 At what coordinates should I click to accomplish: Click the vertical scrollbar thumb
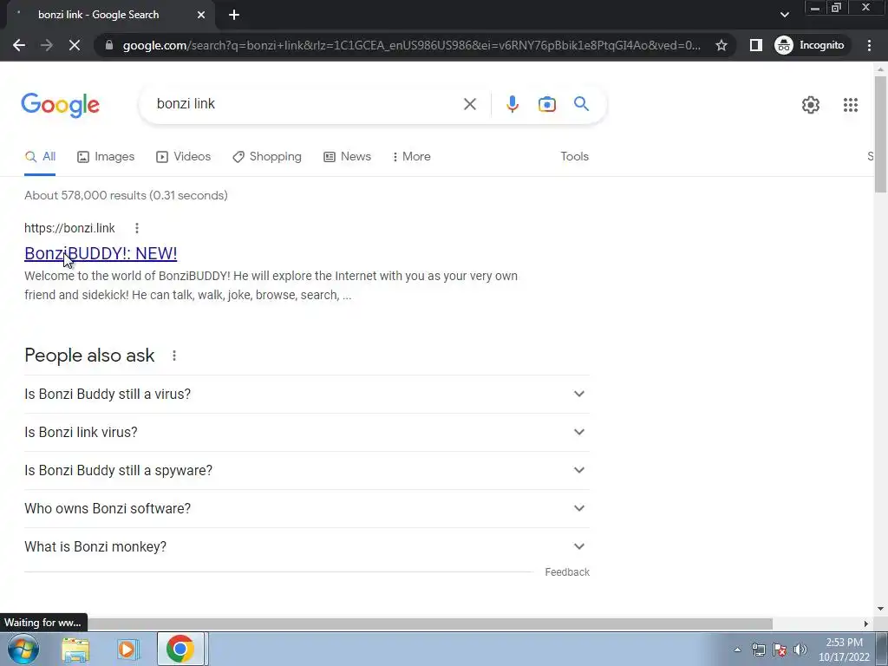click(x=880, y=134)
